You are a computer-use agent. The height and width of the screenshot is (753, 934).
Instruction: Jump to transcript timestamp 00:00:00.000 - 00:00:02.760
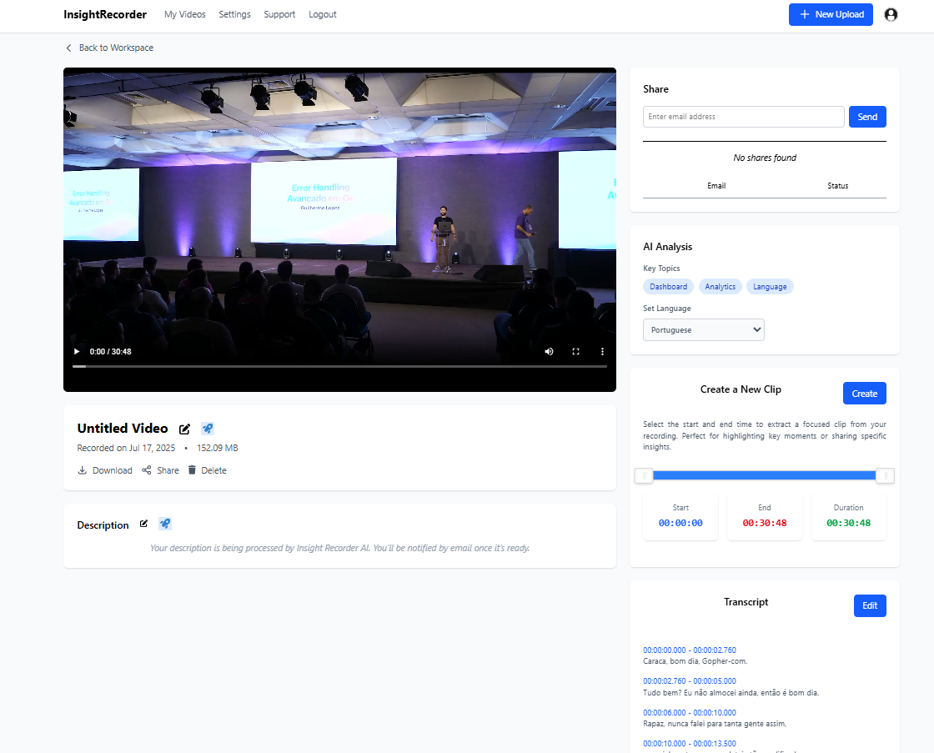coord(689,650)
